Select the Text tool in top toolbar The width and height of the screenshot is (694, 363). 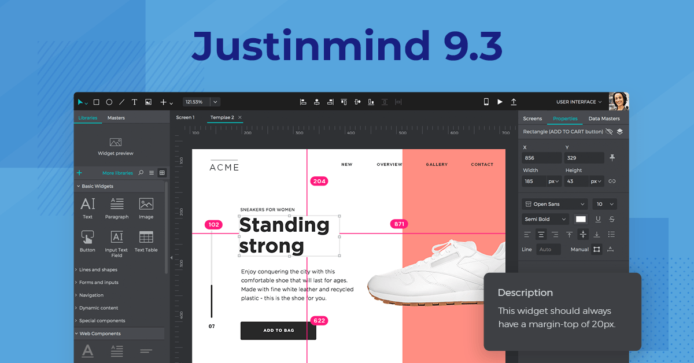[x=134, y=102]
